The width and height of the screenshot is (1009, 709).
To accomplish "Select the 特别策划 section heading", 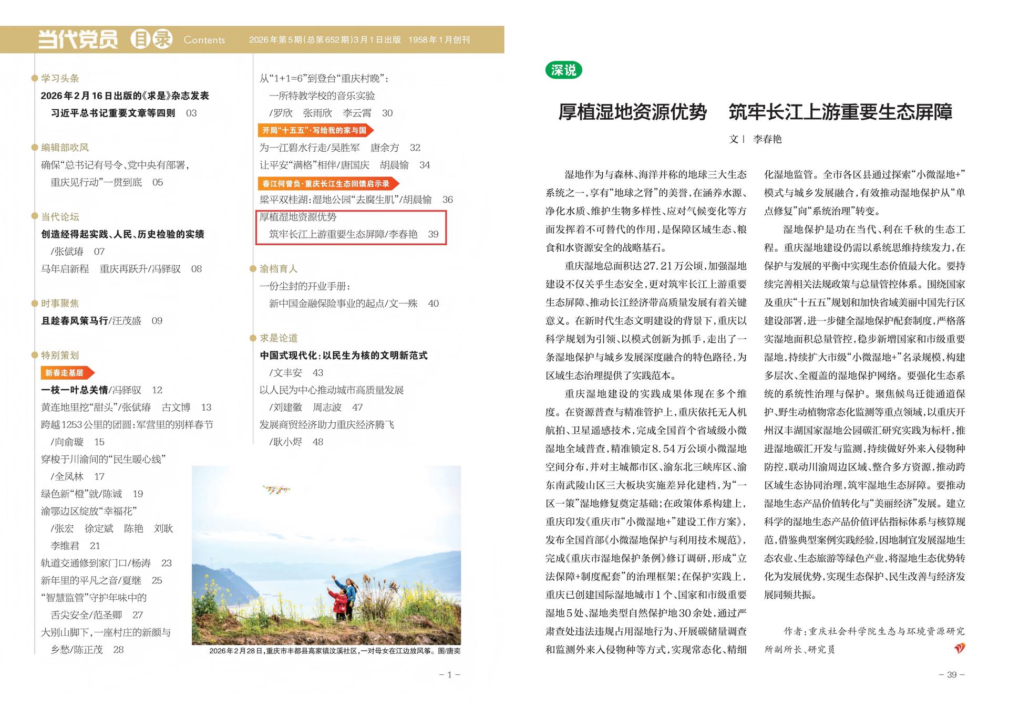I will [x=60, y=356].
